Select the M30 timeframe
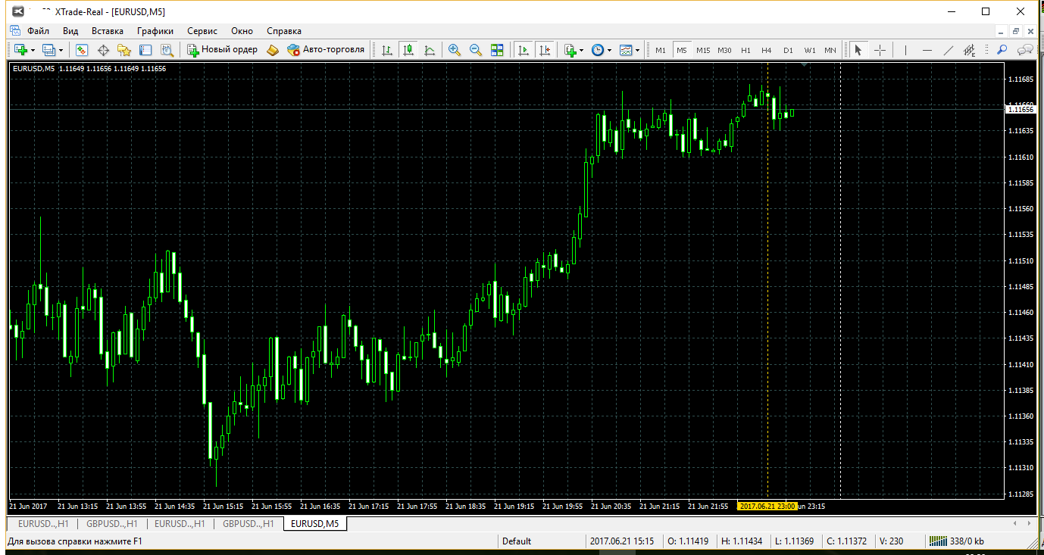The height and width of the screenshot is (555, 1044). [724, 50]
